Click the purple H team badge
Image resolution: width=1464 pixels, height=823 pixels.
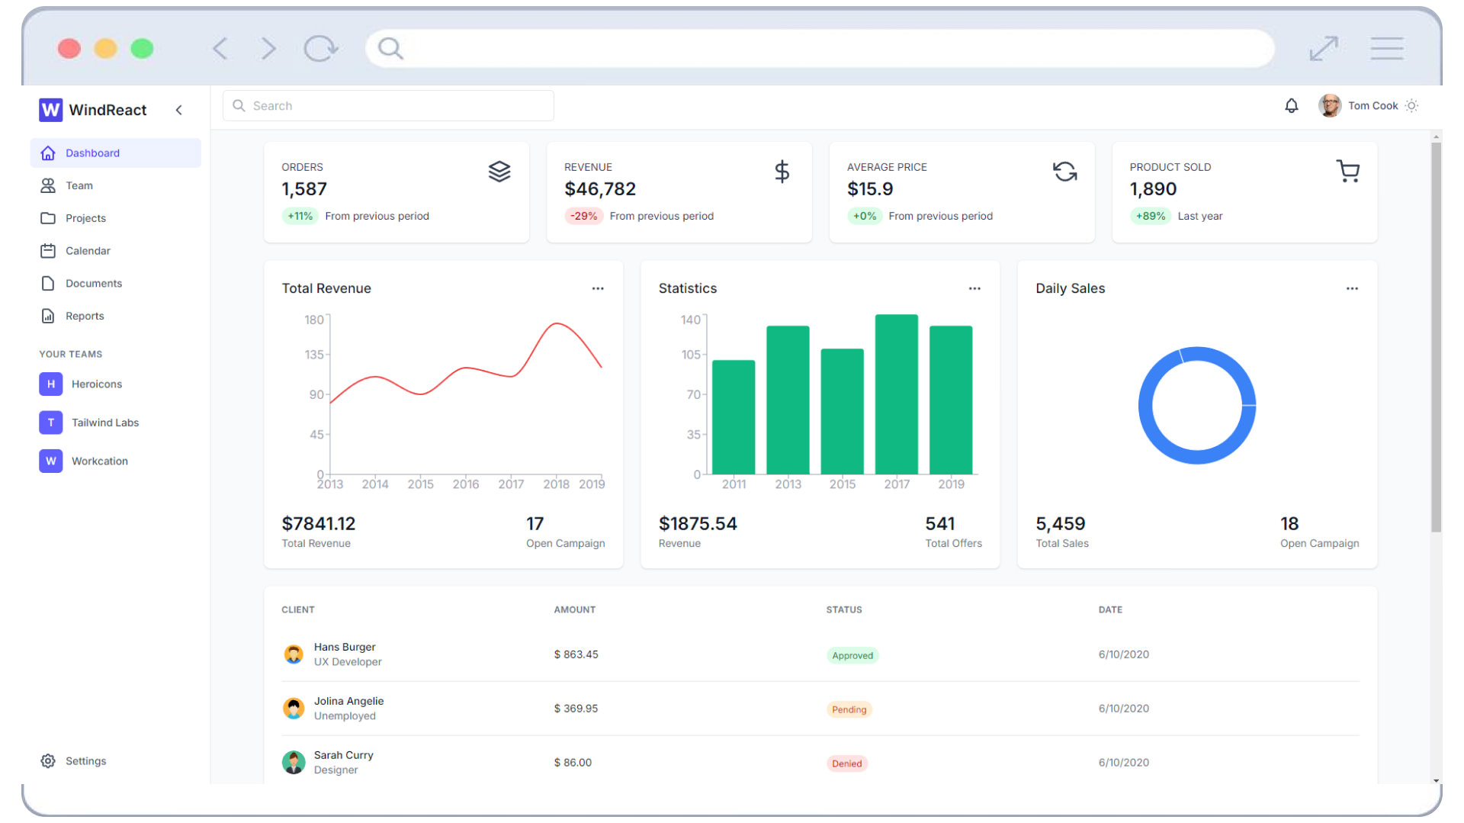pyautogui.click(x=50, y=384)
